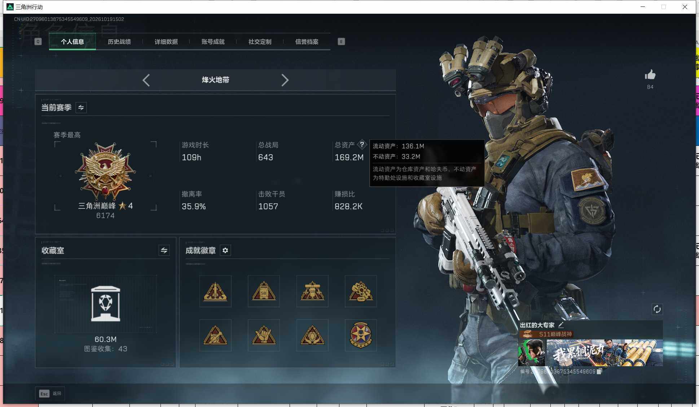Switch to previous game mode arrow
The height and width of the screenshot is (407, 699).
(146, 80)
